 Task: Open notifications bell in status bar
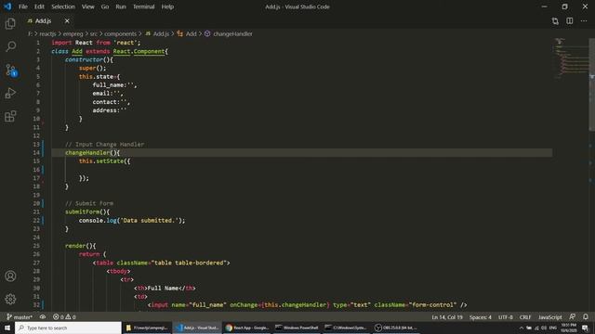[586, 316]
